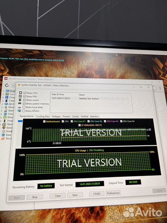Click the monitor icon beside Stress GPU(s)
The width and height of the screenshot is (167, 223).
(x=19, y=111)
